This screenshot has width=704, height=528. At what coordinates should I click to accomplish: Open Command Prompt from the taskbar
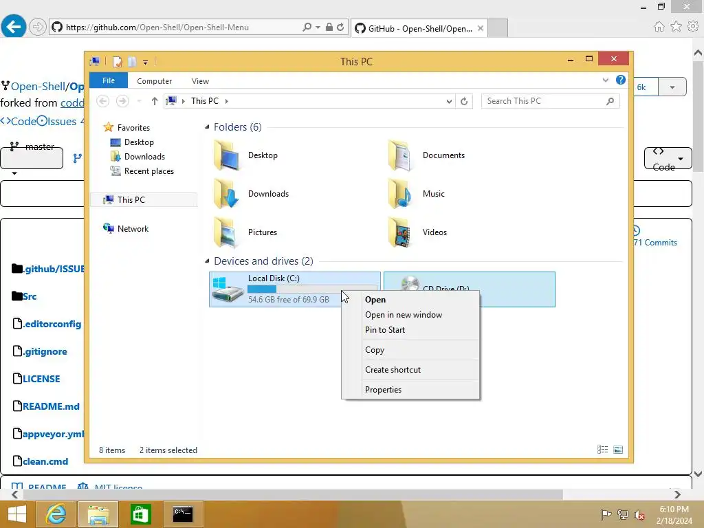coord(183,514)
